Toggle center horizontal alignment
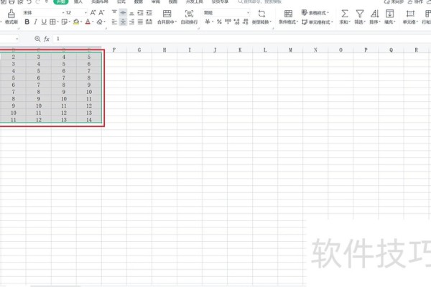Image resolution: width=431 pixels, height=287 pixels. (123, 22)
